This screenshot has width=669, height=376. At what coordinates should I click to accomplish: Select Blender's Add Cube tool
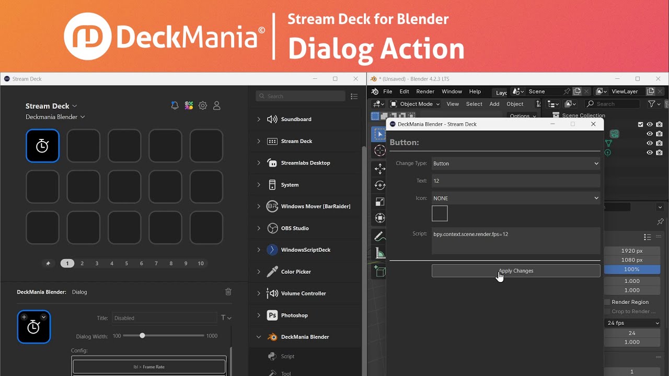380,271
